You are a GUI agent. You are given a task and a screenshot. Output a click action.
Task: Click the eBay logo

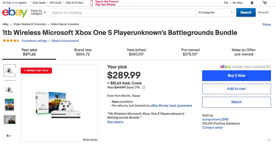[15, 12]
